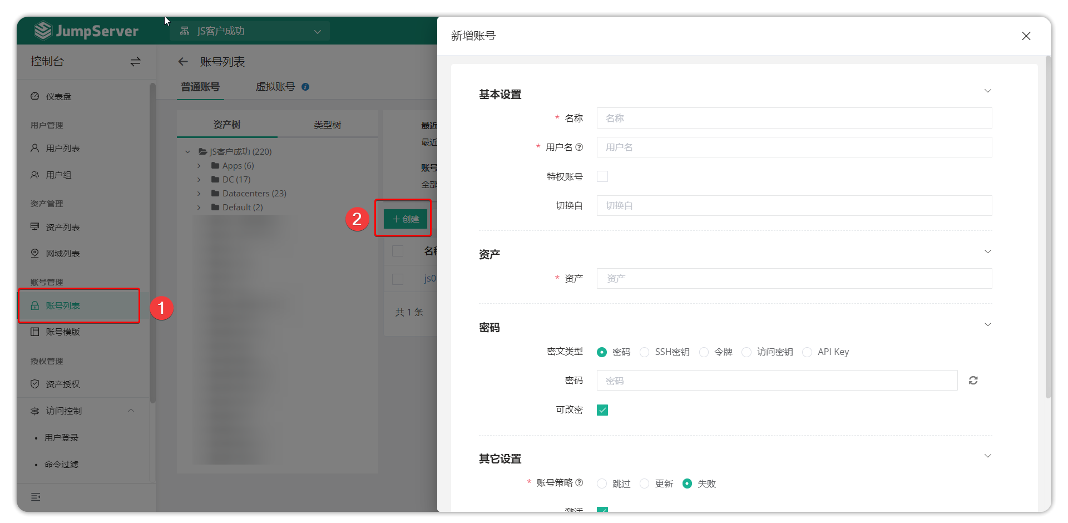Click the 创建 button

406,219
